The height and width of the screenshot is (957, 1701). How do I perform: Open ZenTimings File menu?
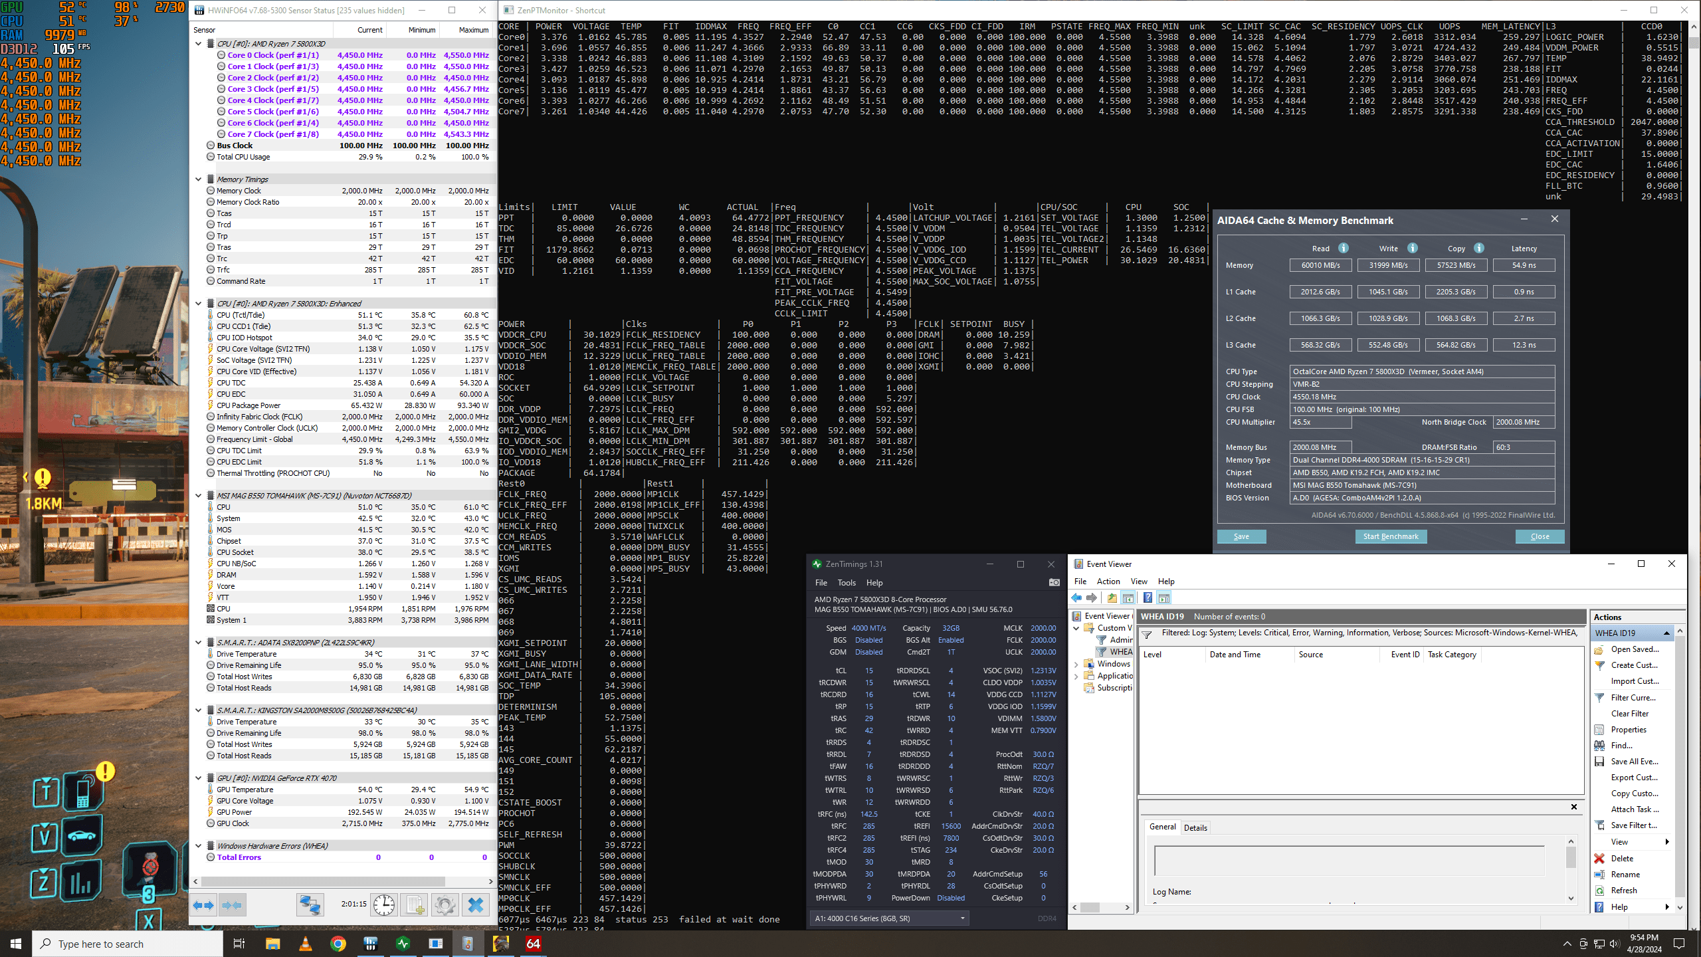(x=821, y=583)
